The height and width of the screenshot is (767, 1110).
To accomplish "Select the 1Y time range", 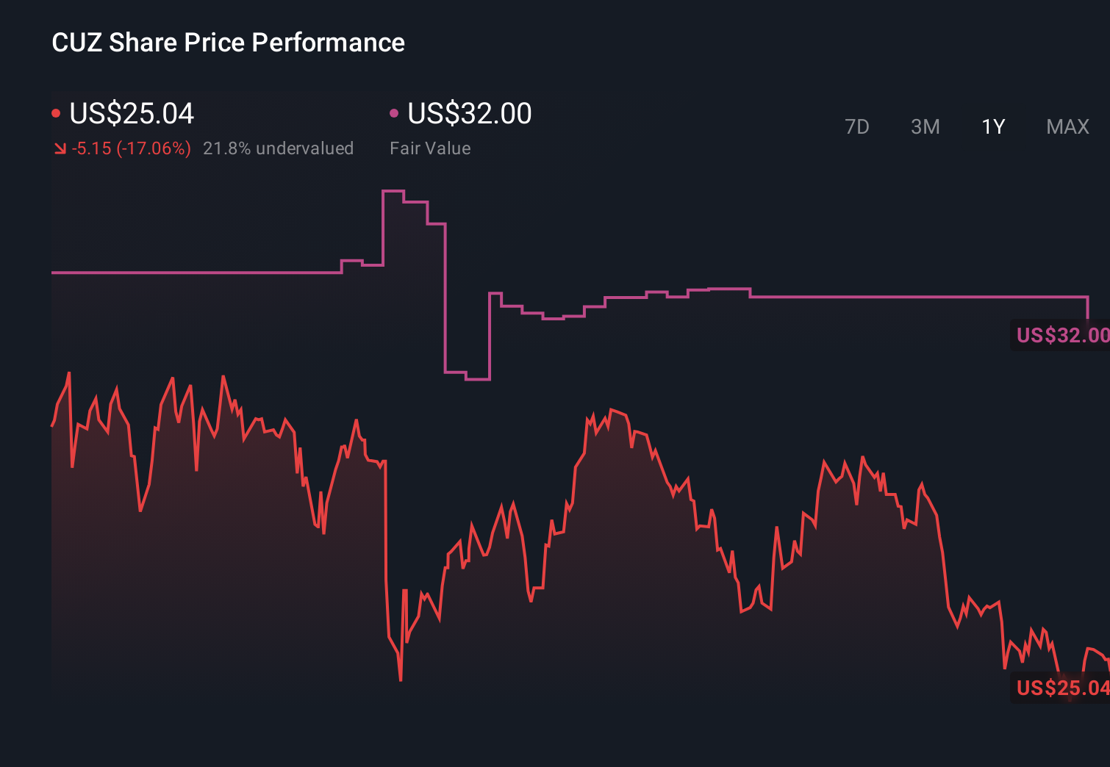I will coord(992,127).
